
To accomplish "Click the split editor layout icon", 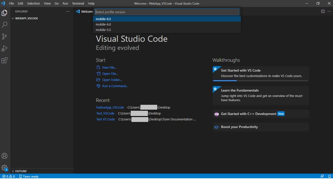I will 323,12.
